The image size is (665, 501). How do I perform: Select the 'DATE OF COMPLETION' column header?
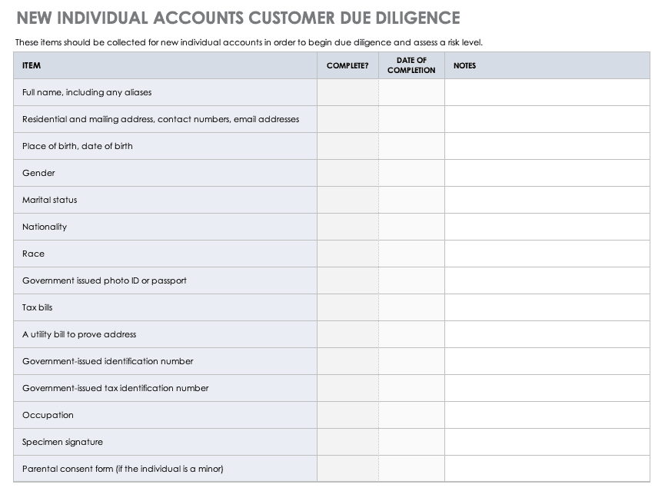(411, 65)
